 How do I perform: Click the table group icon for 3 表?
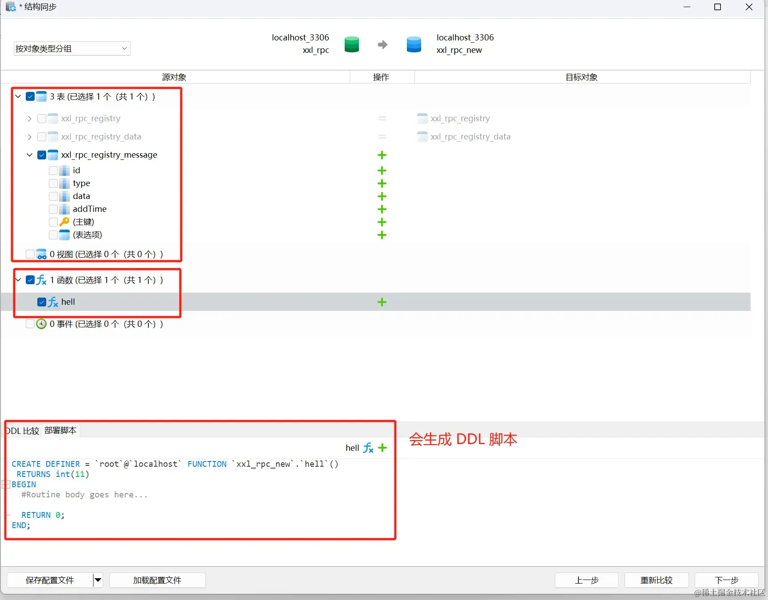pyautogui.click(x=41, y=96)
